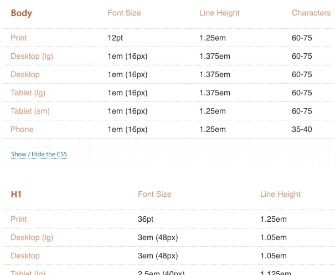Click the Phone row's 1.25em line height
The image size is (335, 275).
click(213, 129)
